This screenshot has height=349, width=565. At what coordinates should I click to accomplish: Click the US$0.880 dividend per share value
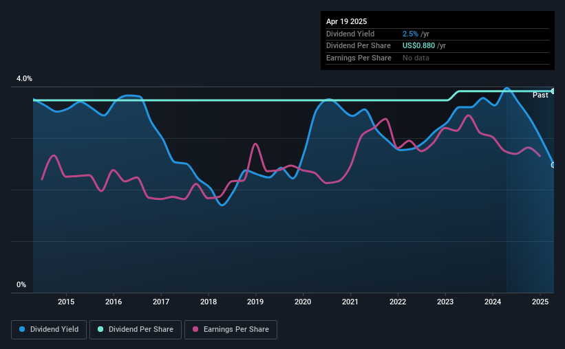coord(418,46)
